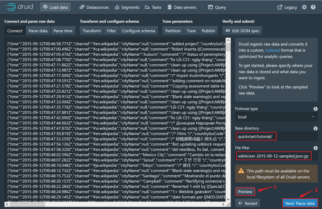Select the Publish step tab

point(208,31)
